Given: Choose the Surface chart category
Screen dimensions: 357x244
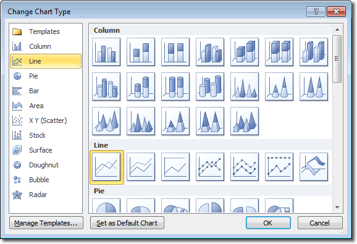Looking at the screenshot, I should coord(46,150).
